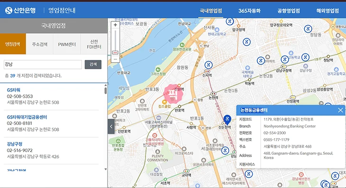Image resolution: width=346 pixels, height=188 pixels.
Task: Go to 해외영업점 menu
Action: 328,11
